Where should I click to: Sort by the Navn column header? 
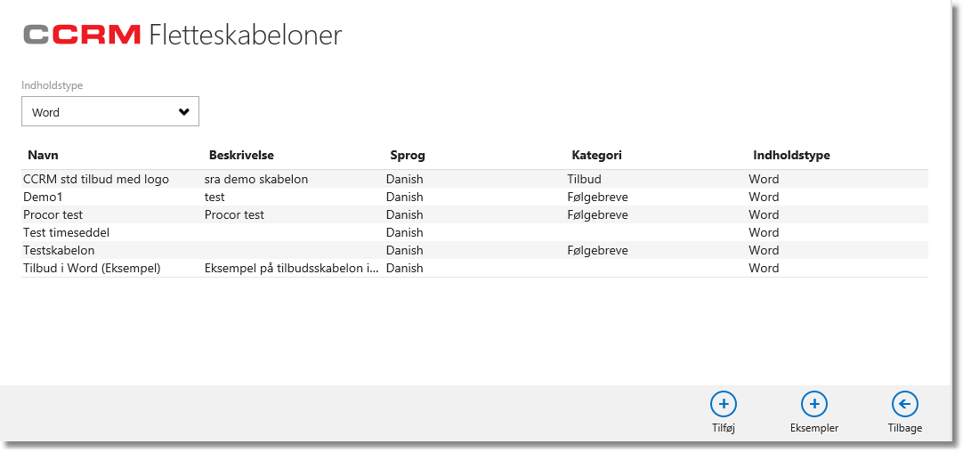(43, 156)
